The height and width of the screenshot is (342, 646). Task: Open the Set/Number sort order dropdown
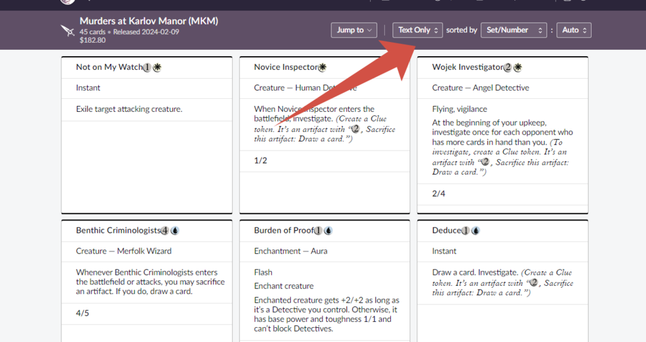[x=514, y=30]
